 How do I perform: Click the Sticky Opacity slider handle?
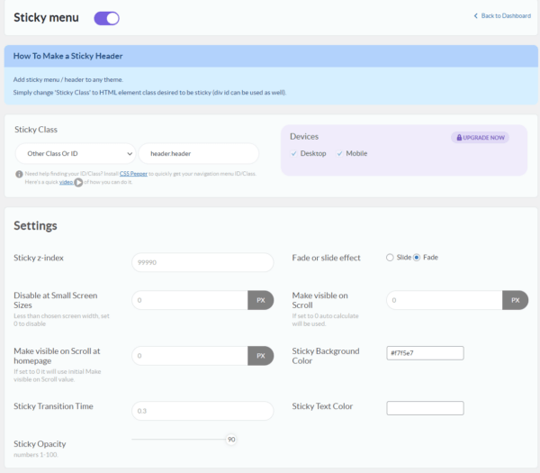231,440
